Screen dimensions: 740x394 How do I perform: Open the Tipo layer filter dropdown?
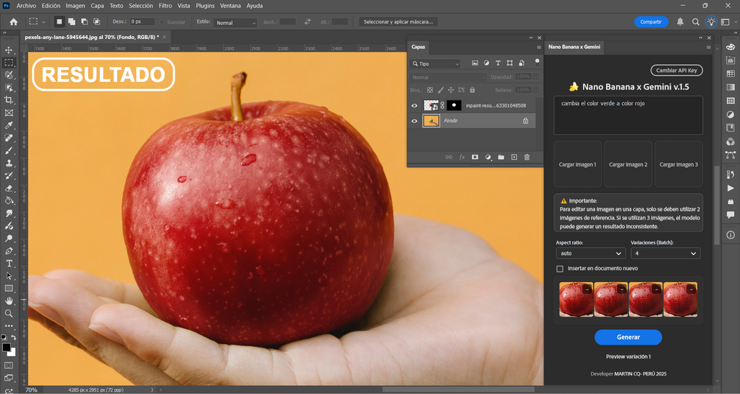435,63
